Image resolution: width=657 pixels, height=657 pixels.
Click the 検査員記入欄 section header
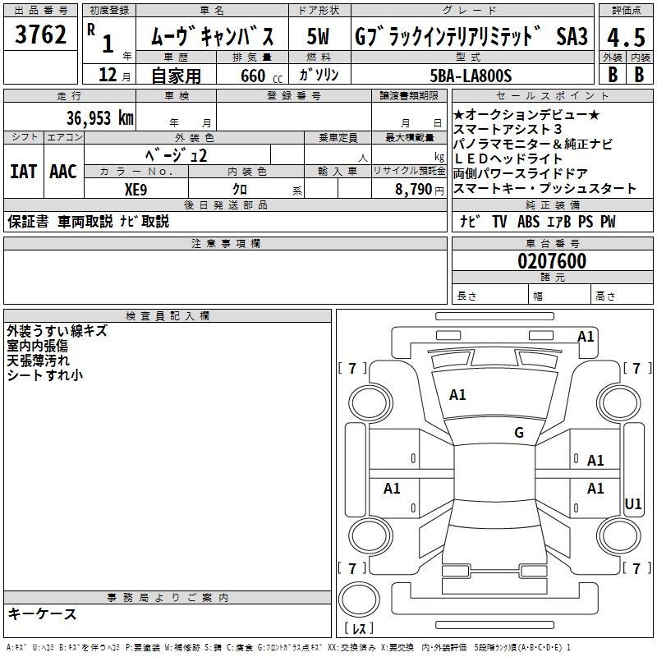click(x=168, y=316)
